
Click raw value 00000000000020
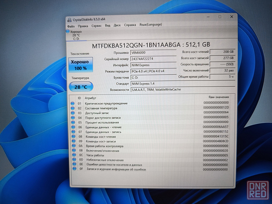tap(215, 150)
